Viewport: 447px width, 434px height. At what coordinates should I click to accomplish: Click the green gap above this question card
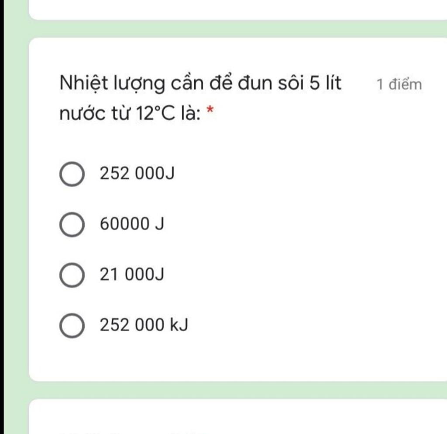[238, 29]
